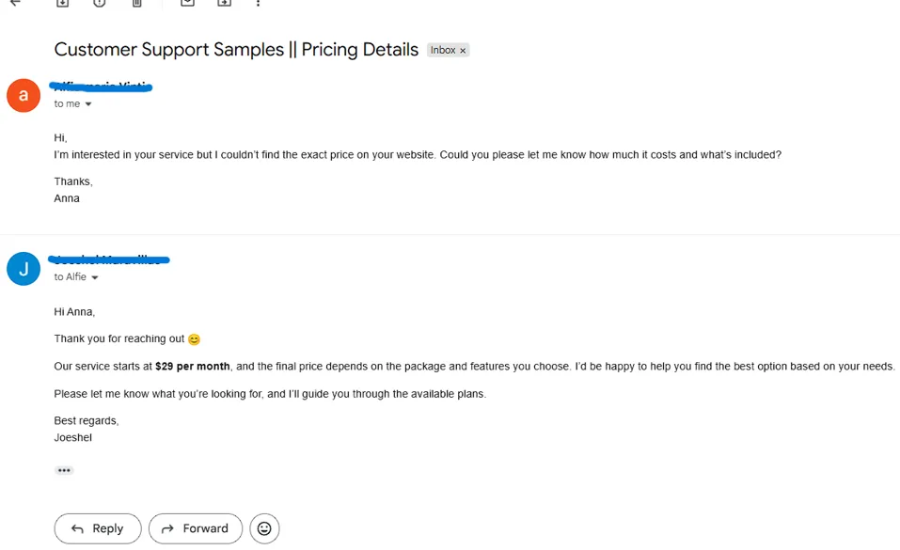Click the Move to folder icon
900x550 pixels.
coord(224,3)
